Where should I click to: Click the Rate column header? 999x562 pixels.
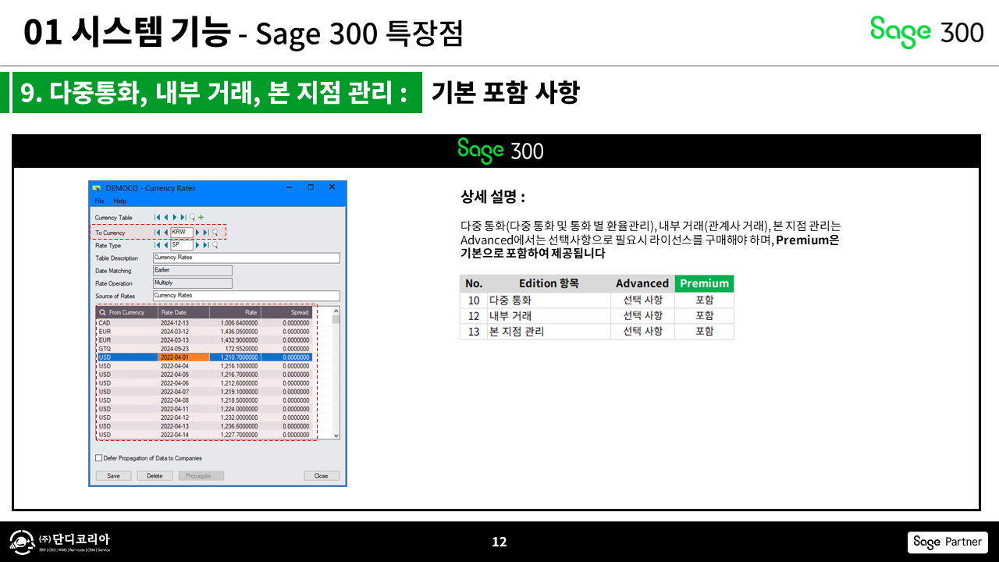tap(235, 312)
